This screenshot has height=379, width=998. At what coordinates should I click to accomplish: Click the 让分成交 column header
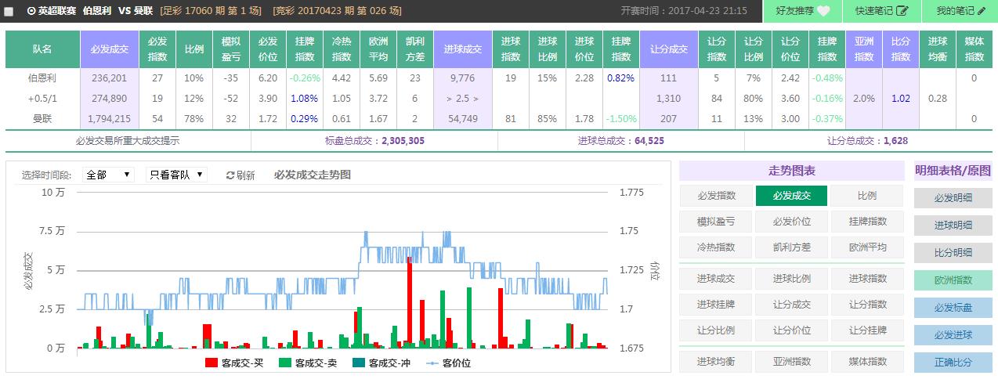668,49
